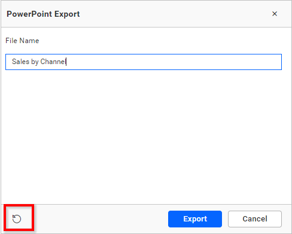Click the blue Export button
The height and width of the screenshot is (234, 292).
(195, 219)
